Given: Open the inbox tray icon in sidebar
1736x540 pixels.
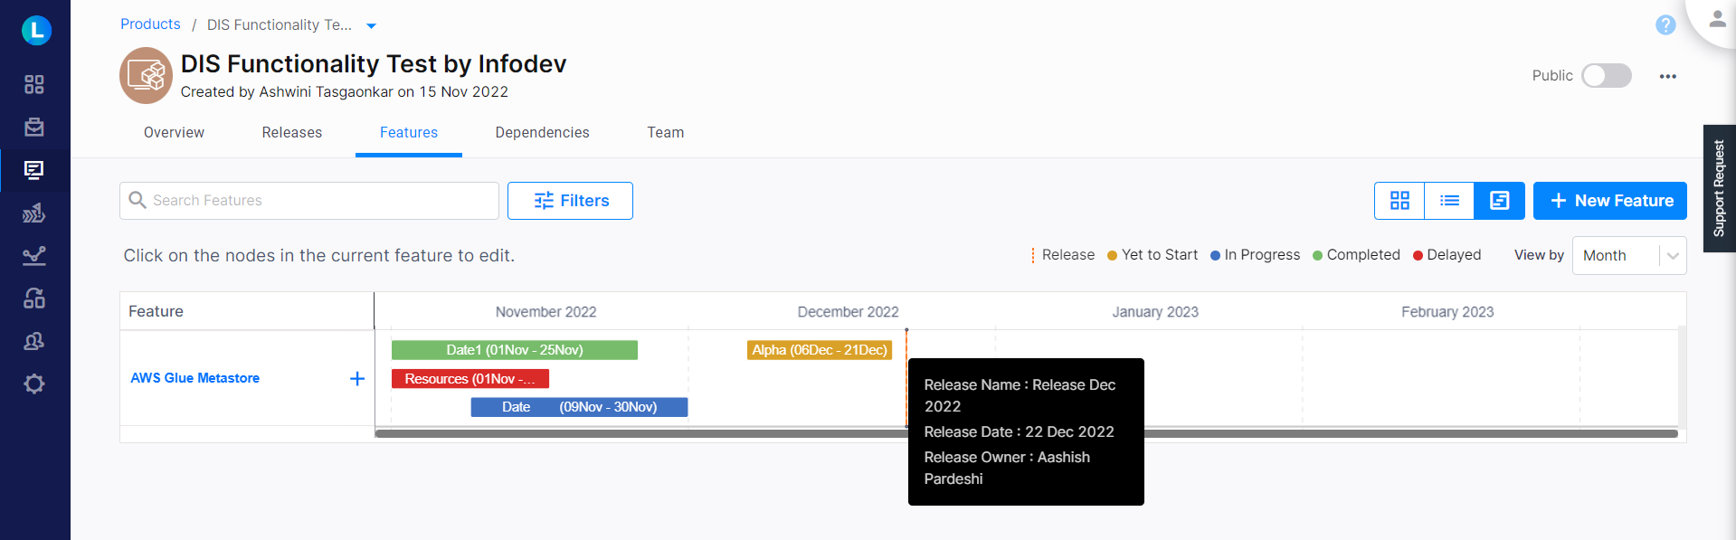Looking at the screenshot, I should 34,127.
